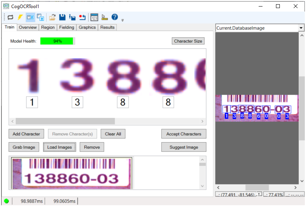Click the Reset tool red-dot icon
Image resolution: width=306 pixels, height=206 pixels.
[x=82, y=17]
